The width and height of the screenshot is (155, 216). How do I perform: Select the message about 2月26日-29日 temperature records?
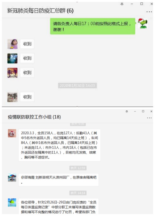click(59, 207)
